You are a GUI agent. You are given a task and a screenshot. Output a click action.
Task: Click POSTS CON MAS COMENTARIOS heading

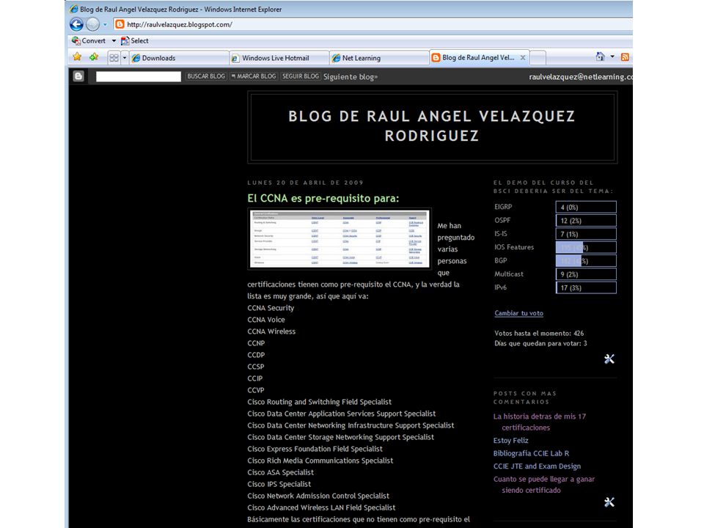pyautogui.click(x=525, y=397)
